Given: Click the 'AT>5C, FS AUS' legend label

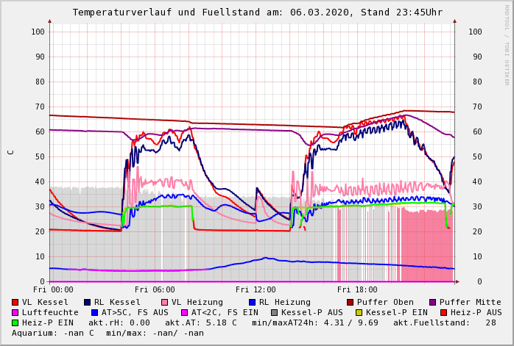Looking at the screenshot, I should coord(135,312).
